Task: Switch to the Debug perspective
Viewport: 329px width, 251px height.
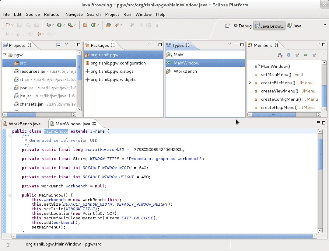Action: point(242,26)
